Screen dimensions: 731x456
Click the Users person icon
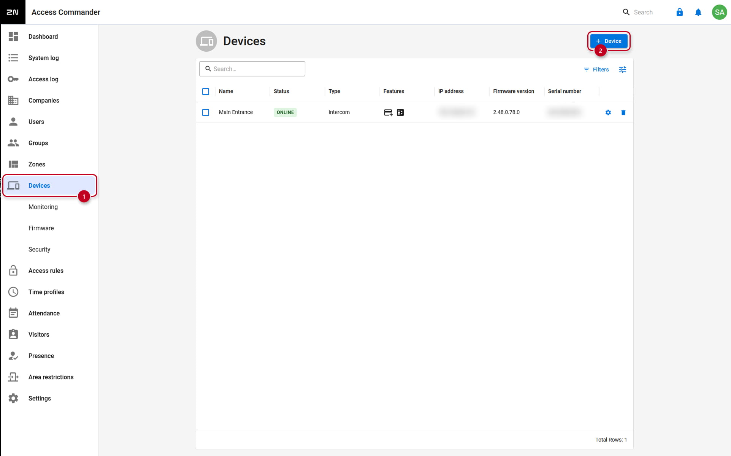pyautogui.click(x=13, y=122)
